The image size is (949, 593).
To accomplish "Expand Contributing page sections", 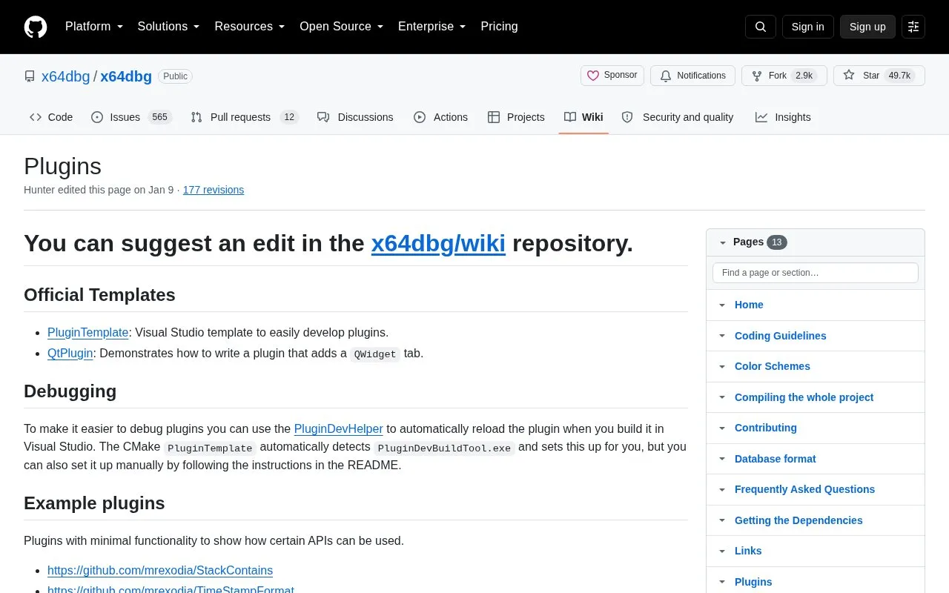I will [x=722, y=428].
